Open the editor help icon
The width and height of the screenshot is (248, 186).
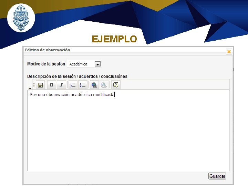pos(116,85)
